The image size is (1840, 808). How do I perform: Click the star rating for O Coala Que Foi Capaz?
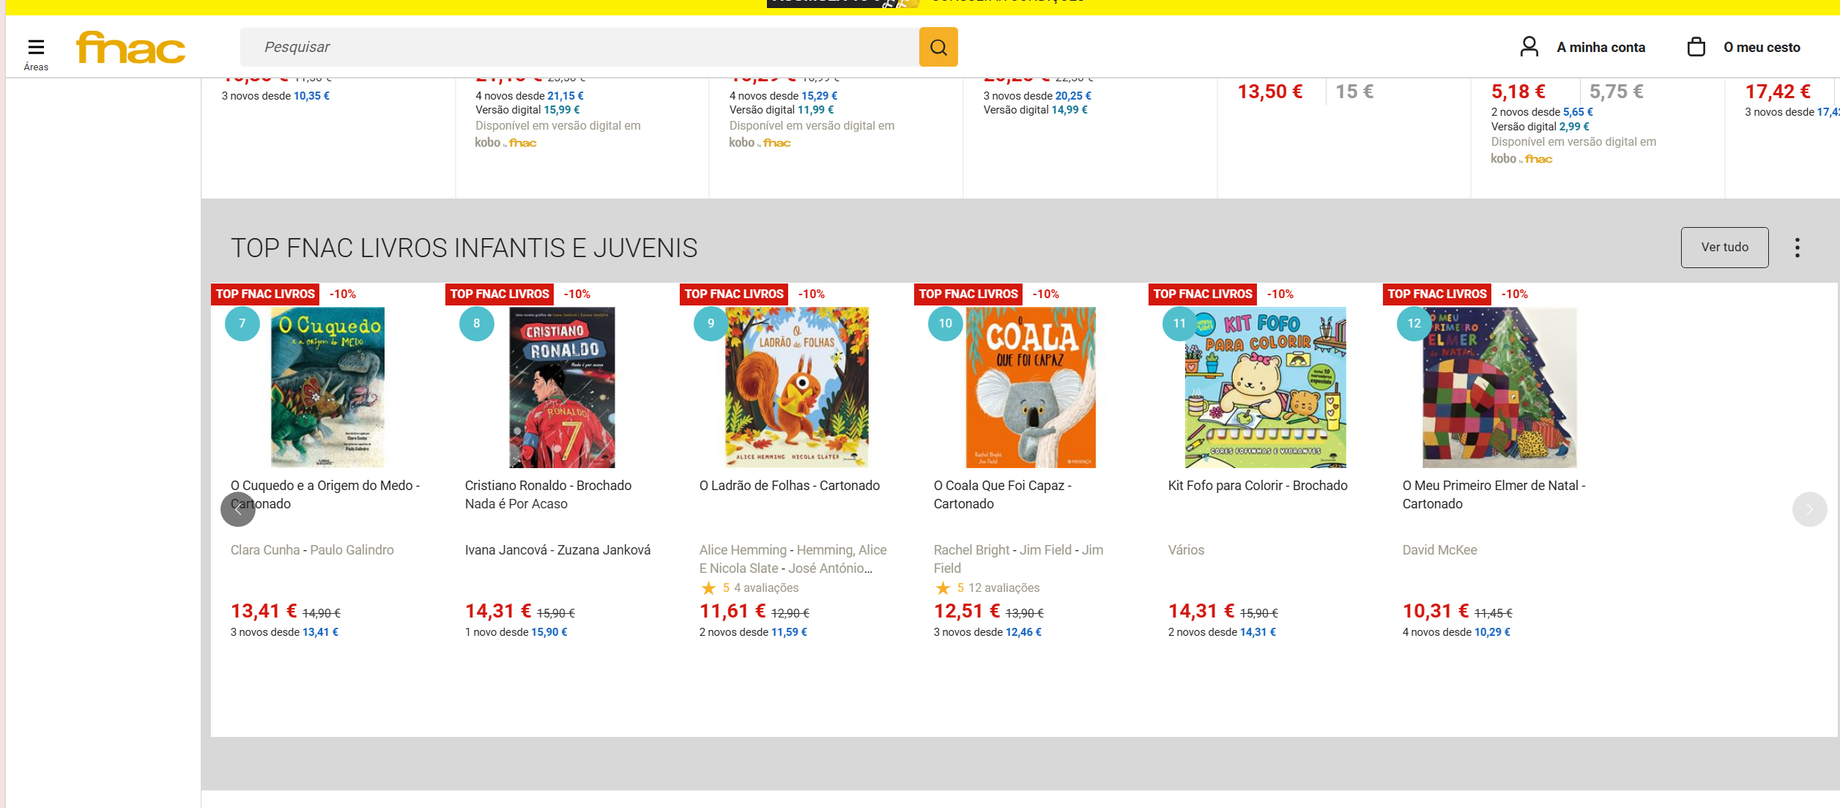(943, 587)
